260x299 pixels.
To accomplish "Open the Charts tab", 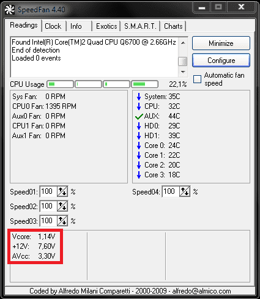I will tap(173, 26).
